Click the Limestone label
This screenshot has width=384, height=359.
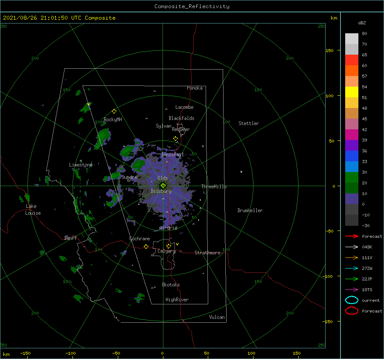click(x=81, y=165)
